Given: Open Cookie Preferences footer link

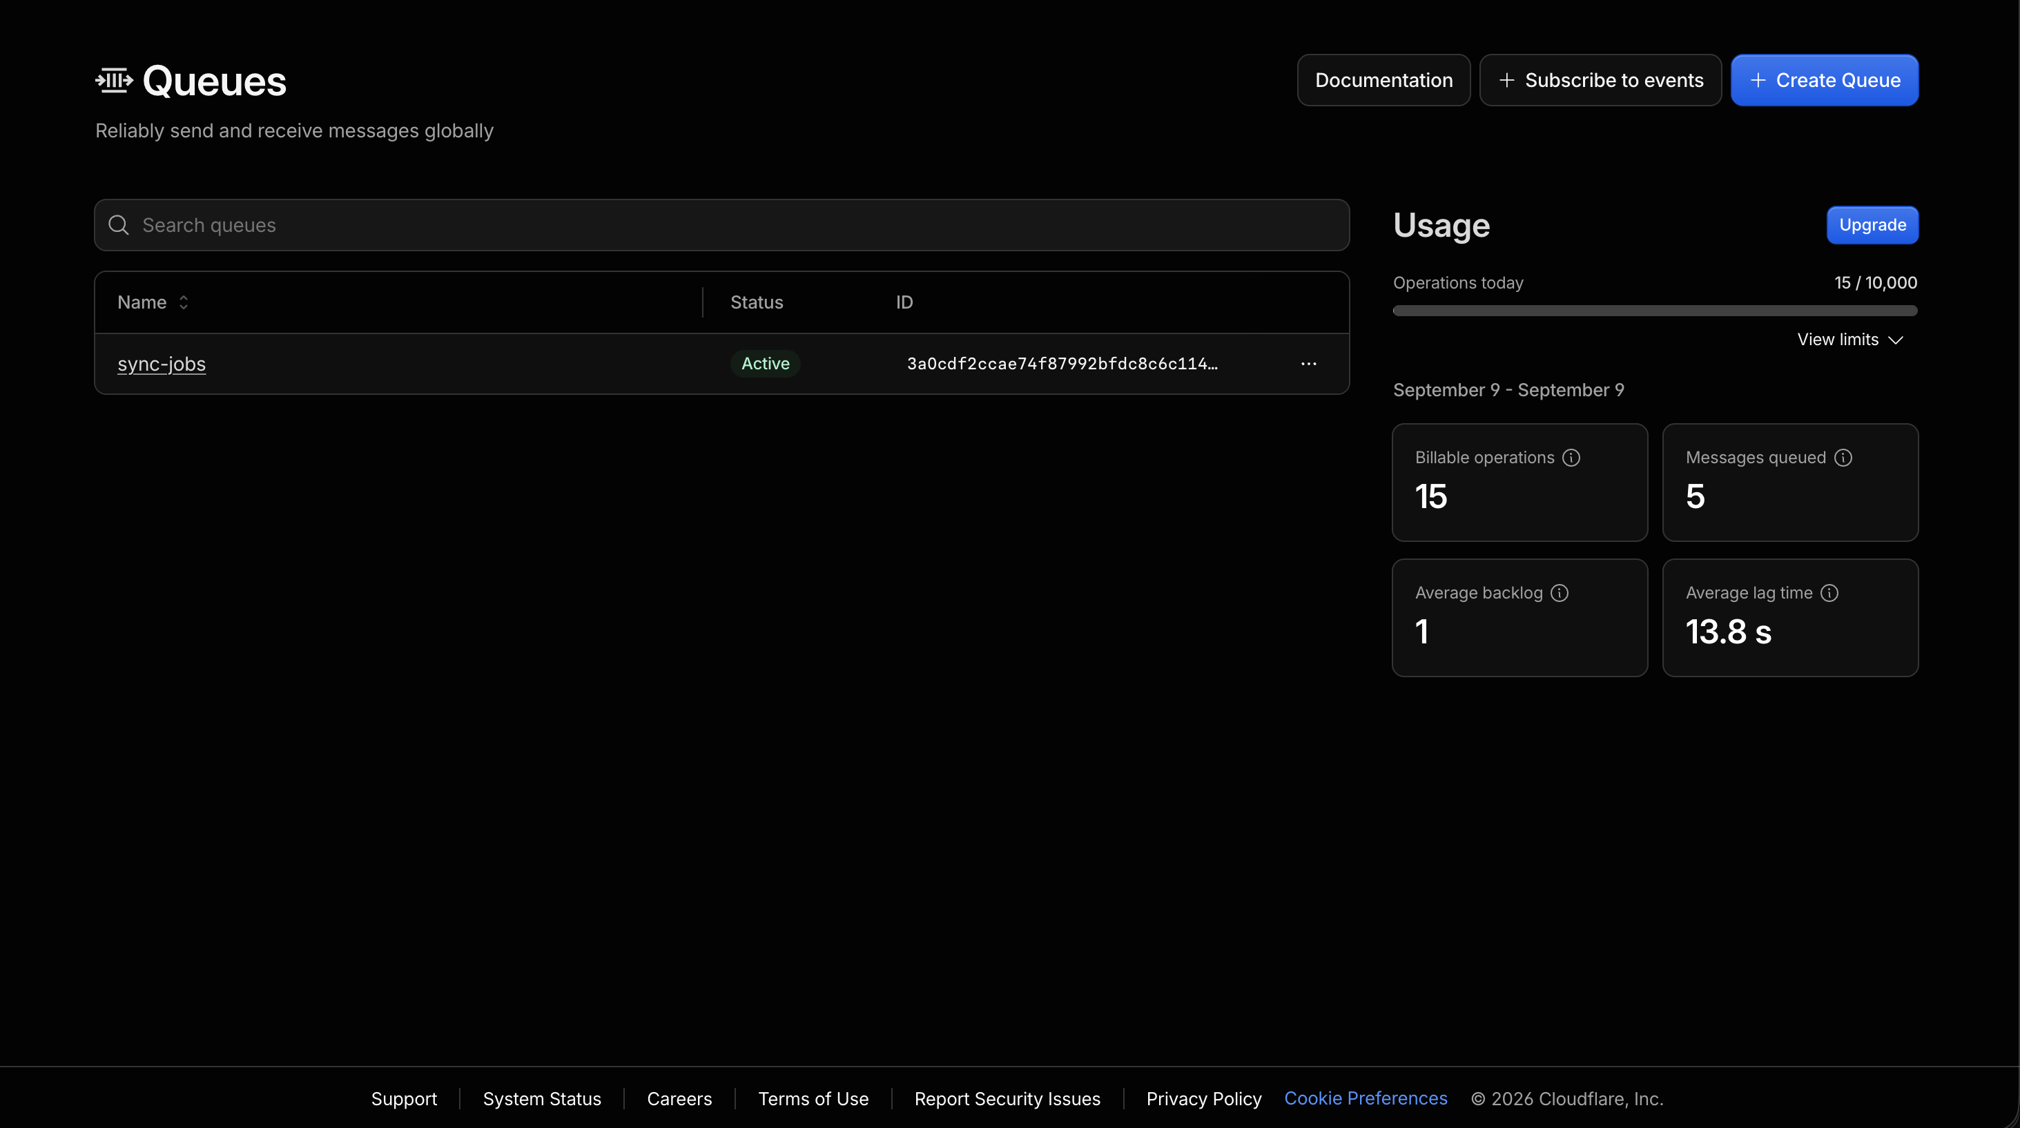Looking at the screenshot, I should coord(1366,1098).
